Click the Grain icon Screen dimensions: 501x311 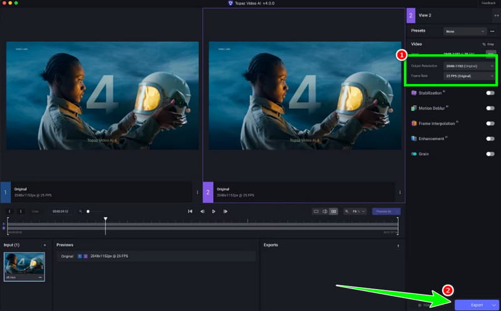tap(414, 154)
